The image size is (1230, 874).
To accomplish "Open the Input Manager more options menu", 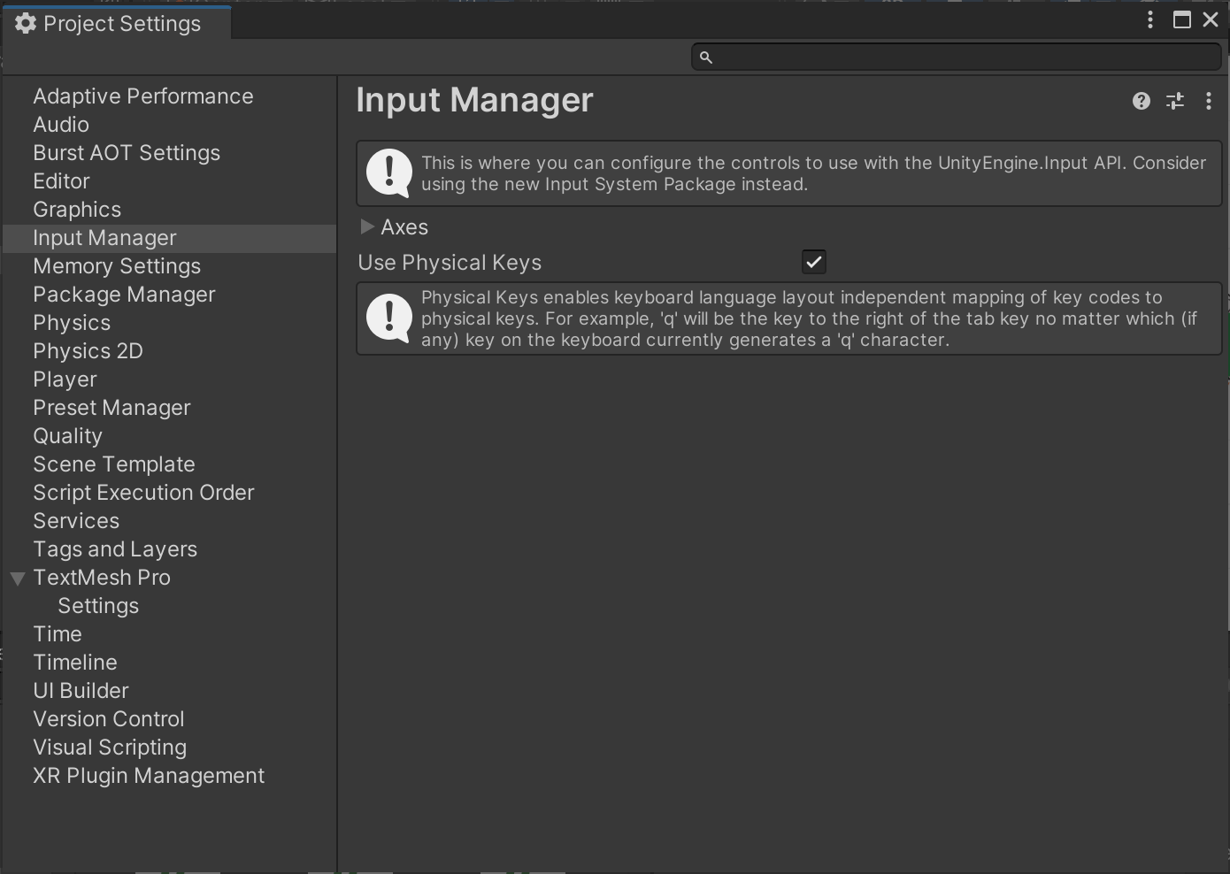I will click(1209, 101).
